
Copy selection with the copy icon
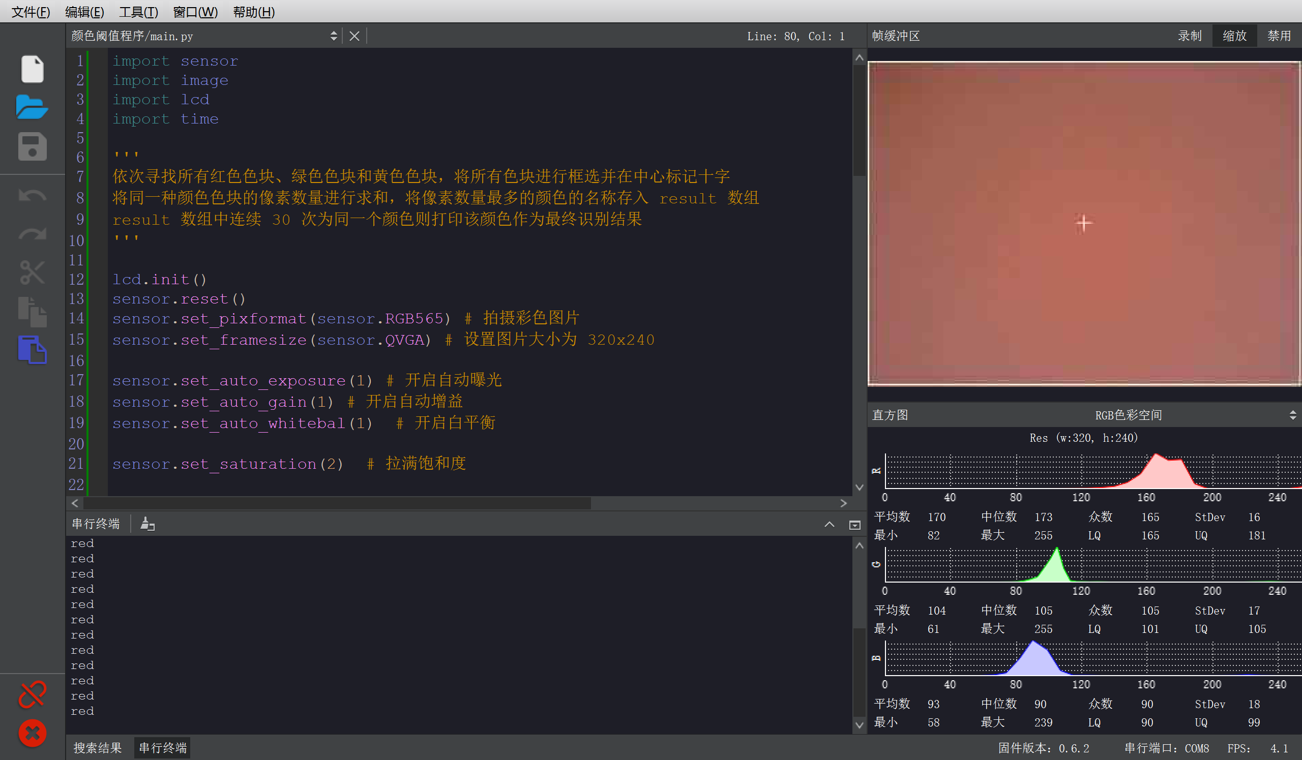click(x=32, y=311)
